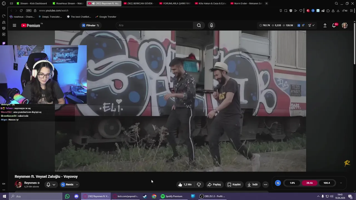This screenshot has width=356, height=200.
Task: Focus the YouTube Ara search field
Action: (x=154, y=25)
